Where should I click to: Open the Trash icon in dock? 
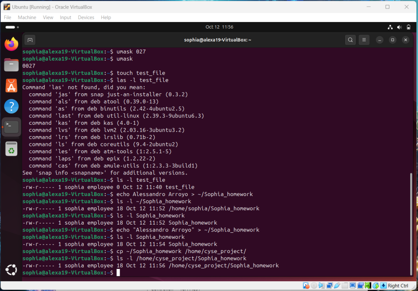[11, 149]
